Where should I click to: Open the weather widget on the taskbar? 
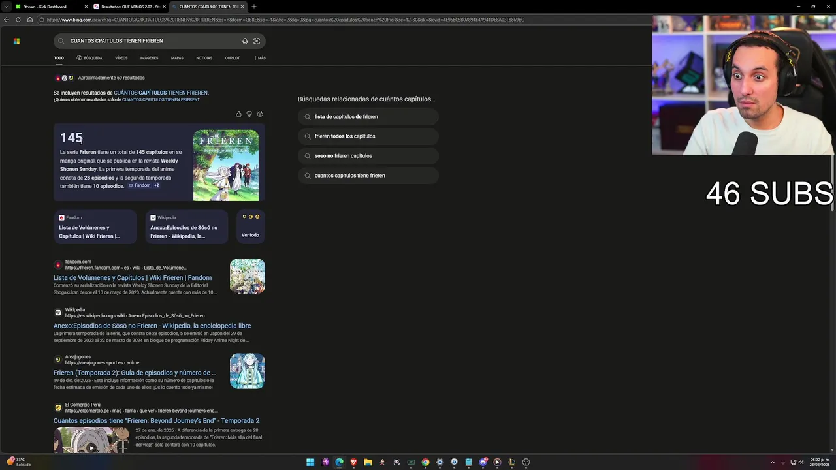click(18, 462)
